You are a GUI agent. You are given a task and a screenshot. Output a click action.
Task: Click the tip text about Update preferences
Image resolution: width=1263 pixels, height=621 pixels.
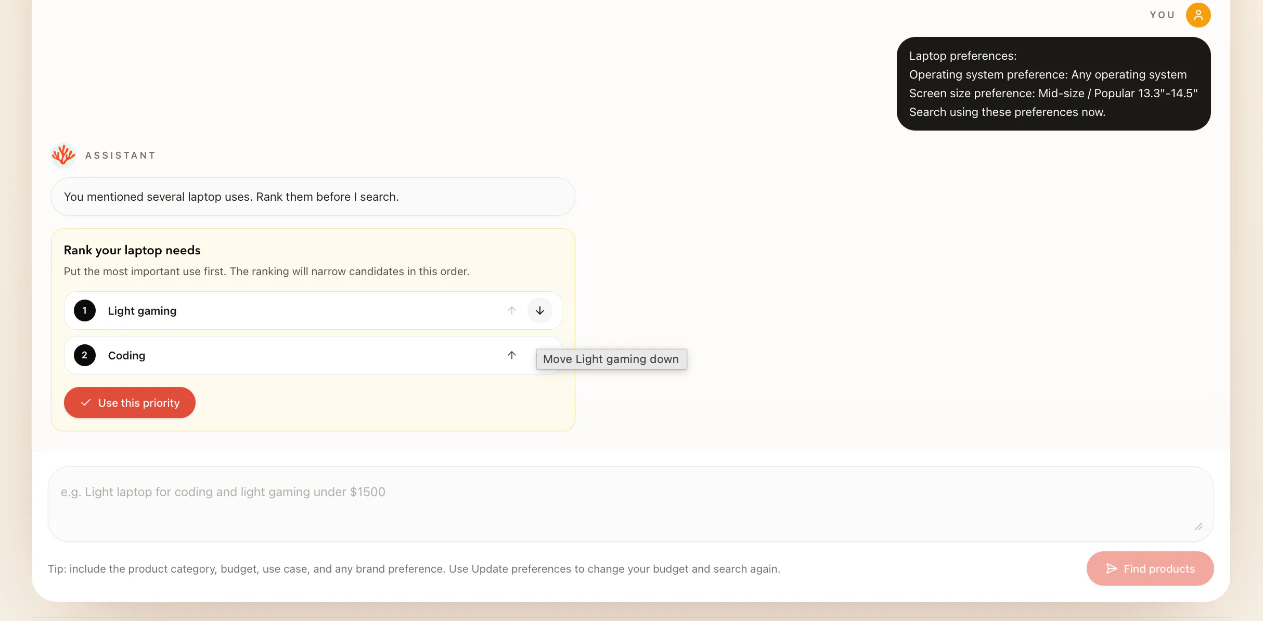pos(414,568)
